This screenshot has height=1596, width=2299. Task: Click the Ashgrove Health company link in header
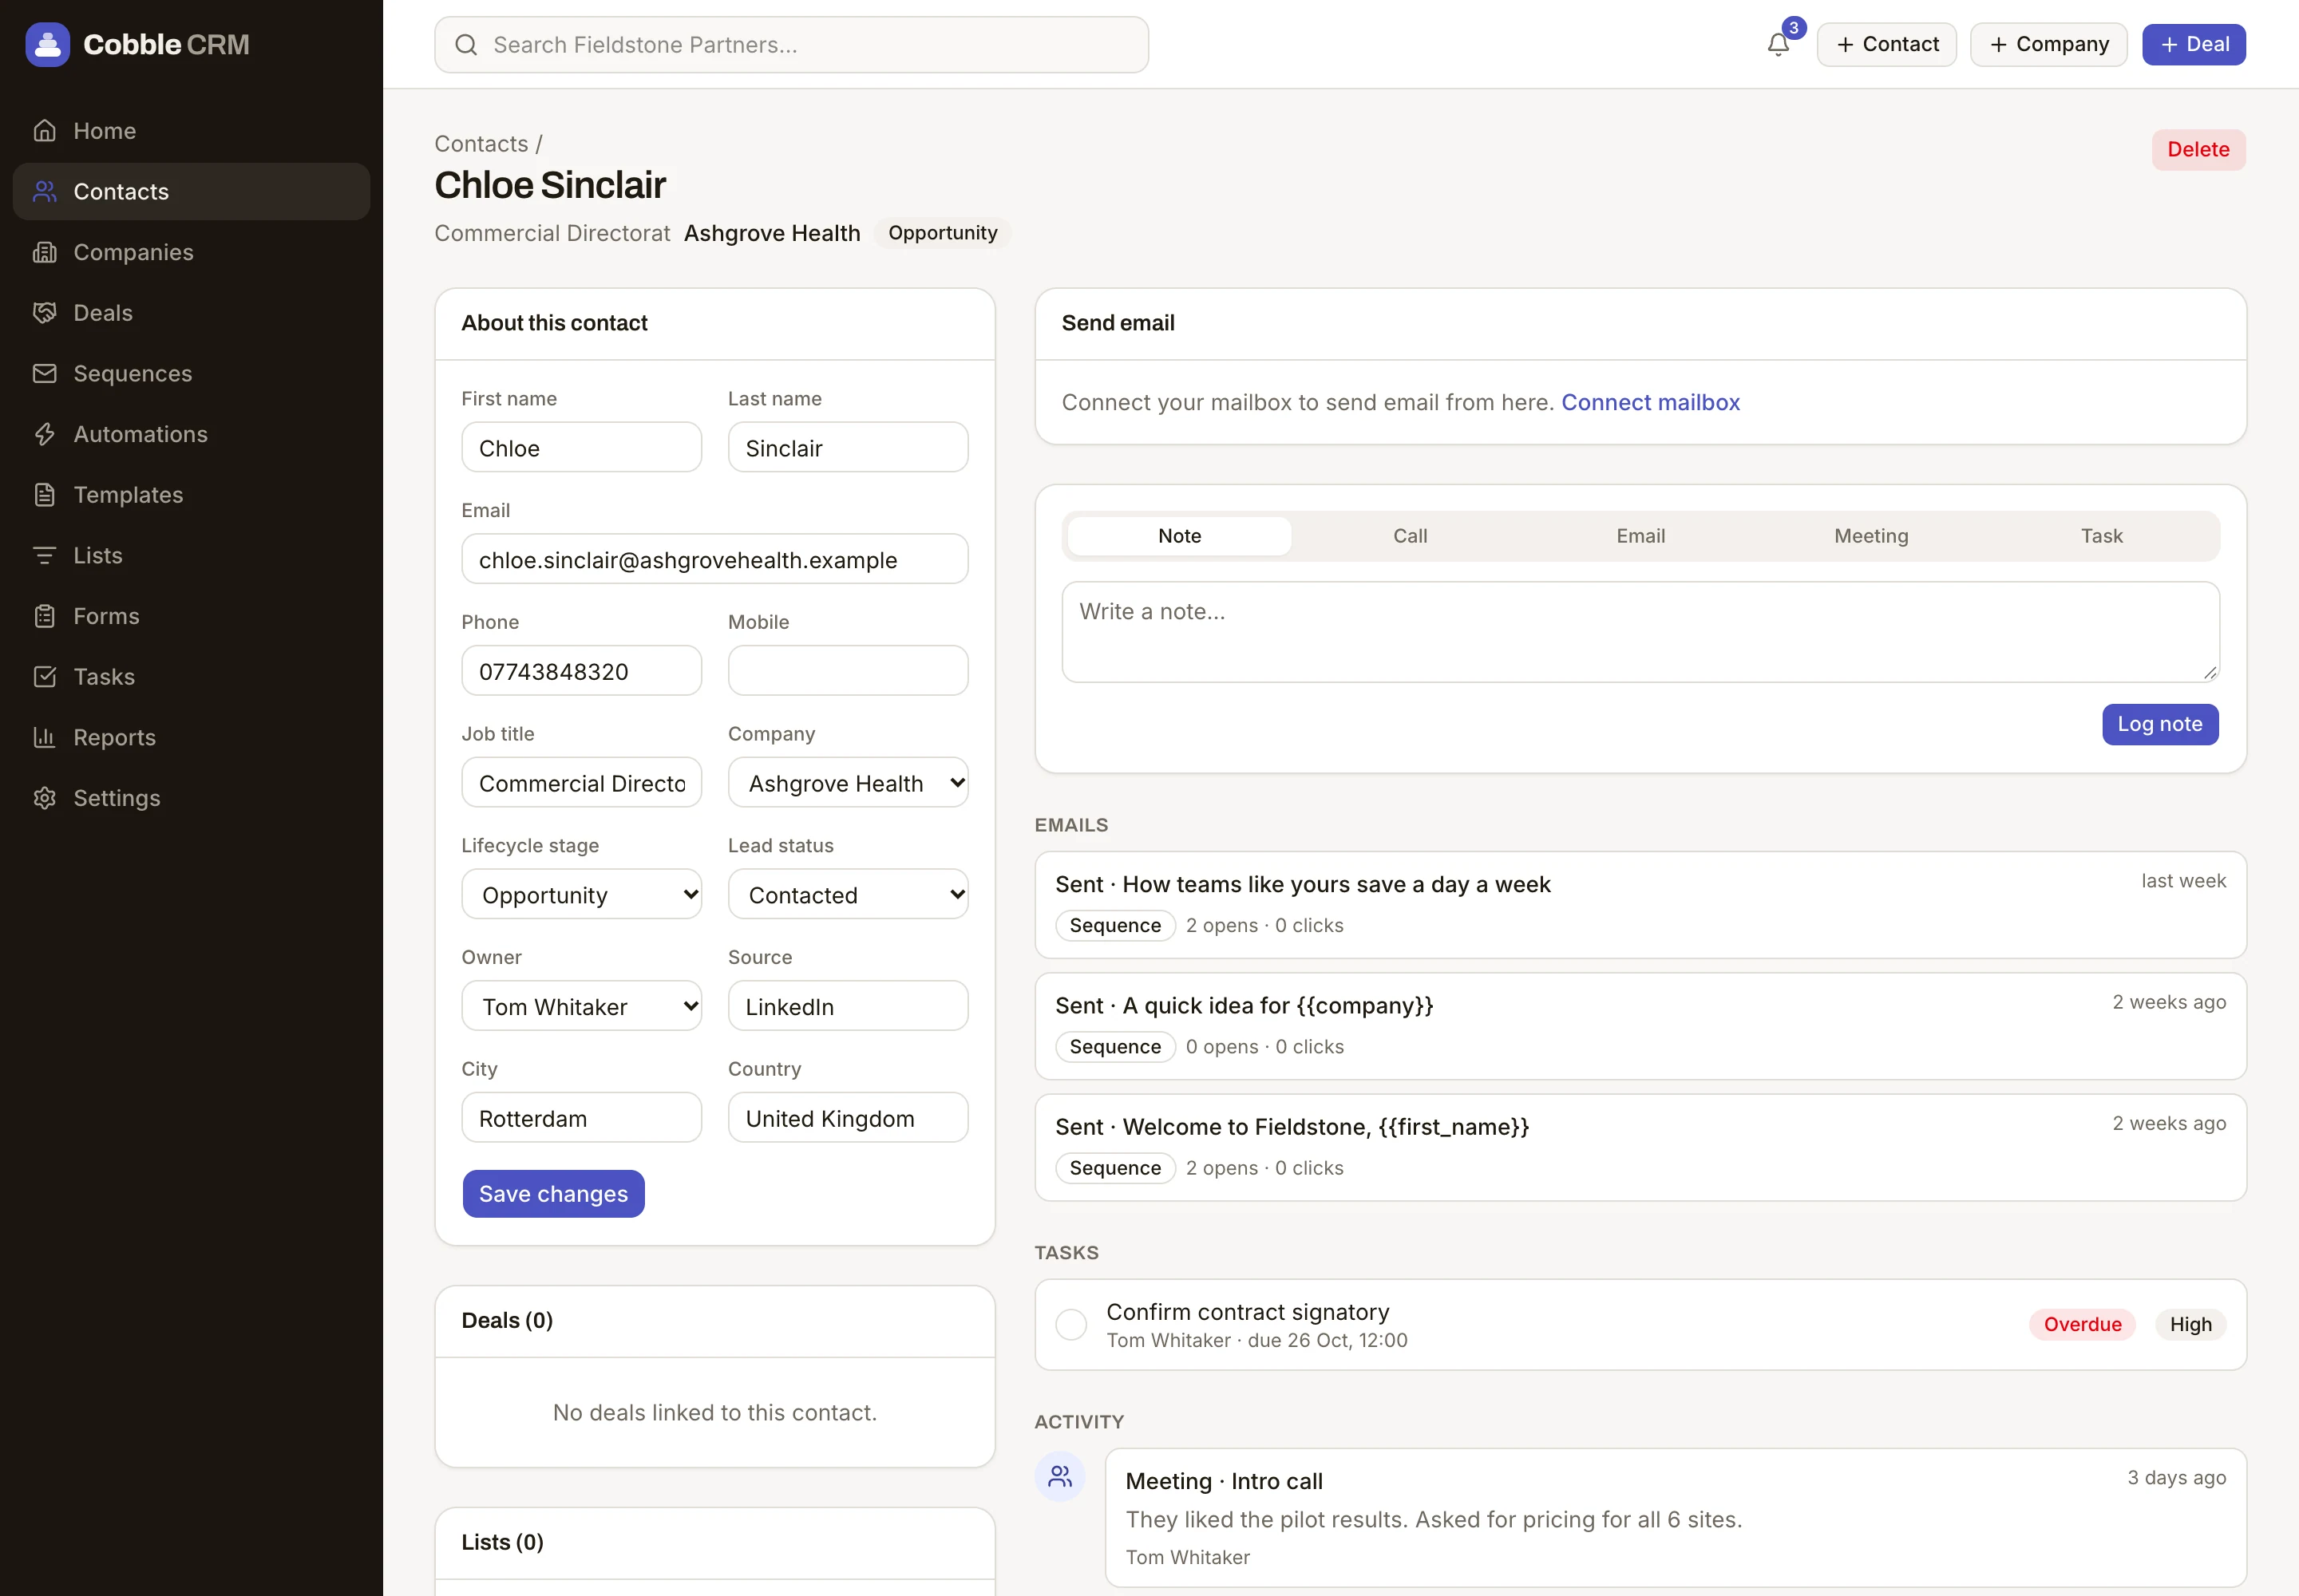pyautogui.click(x=771, y=233)
